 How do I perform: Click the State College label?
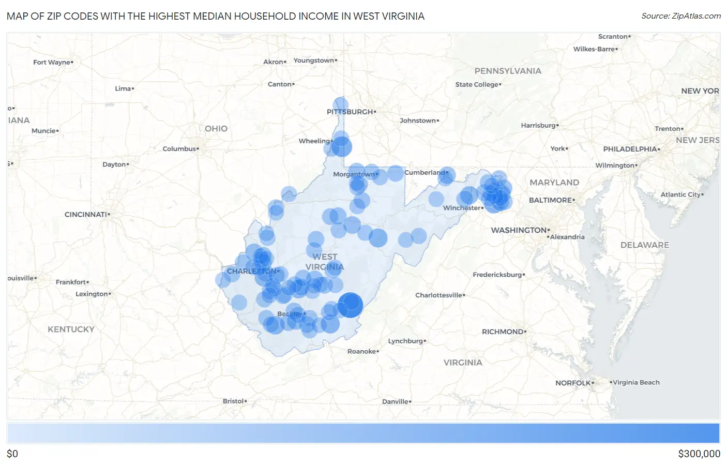coord(477,85)
